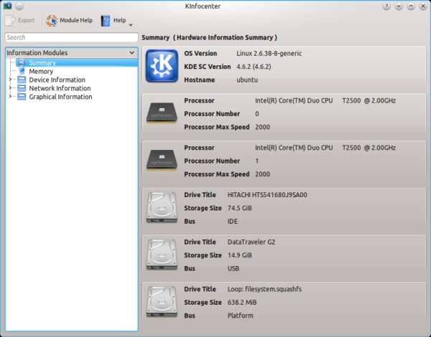Expand the Network Information tree node
Viewport: 431px width, 337px height.
click(10, 89)
